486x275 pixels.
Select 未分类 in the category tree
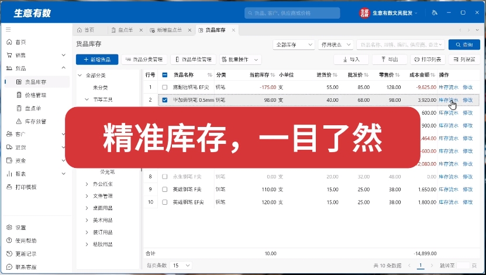click(100, 87)
